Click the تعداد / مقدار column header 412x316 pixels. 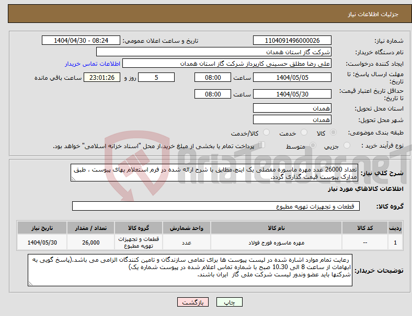(x=91, y=228)
